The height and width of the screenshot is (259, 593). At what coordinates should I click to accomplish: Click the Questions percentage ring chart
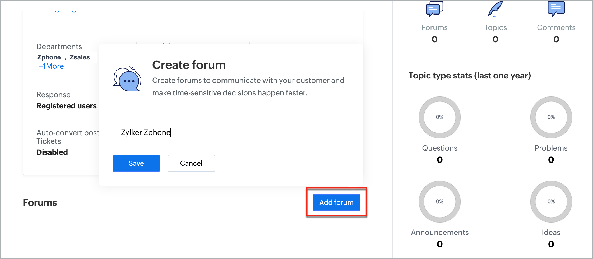[x=439, y=117]
